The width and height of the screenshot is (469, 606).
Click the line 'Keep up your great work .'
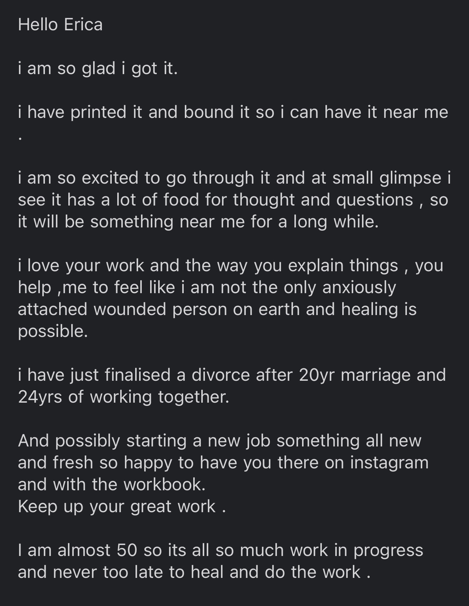point(122,507)
